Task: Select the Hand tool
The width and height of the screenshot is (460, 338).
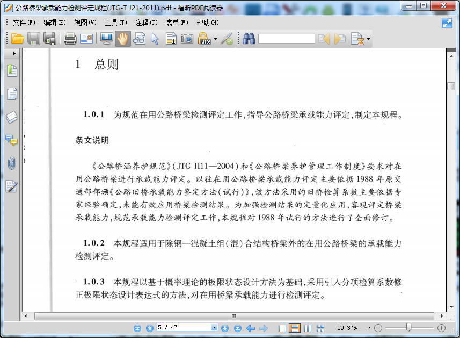Action: pyautogui.click(x=122, y=39)
